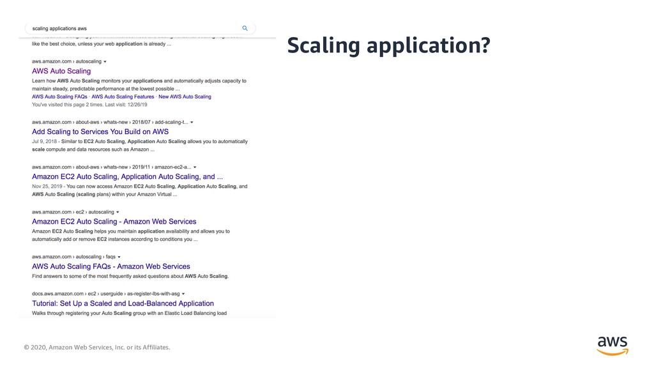Click the 'aws.amazon.com › ec2 › autoscaling' URL breadcrumb
The image size is (654, 368).
coord(73,212)
